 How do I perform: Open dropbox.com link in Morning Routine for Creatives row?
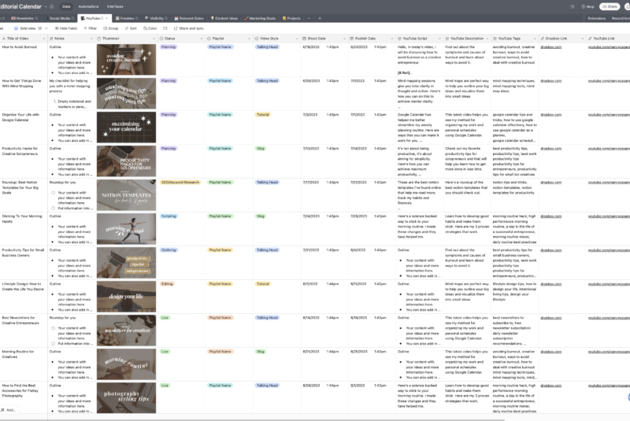tap(550, 352)
